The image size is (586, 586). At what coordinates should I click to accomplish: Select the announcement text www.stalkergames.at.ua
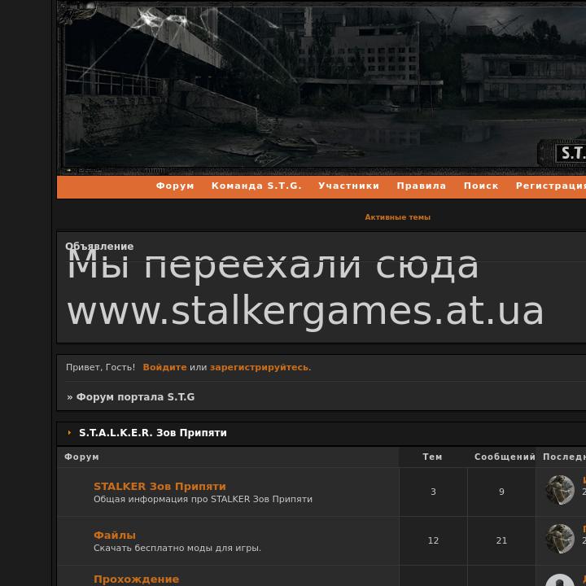(305, 313)
